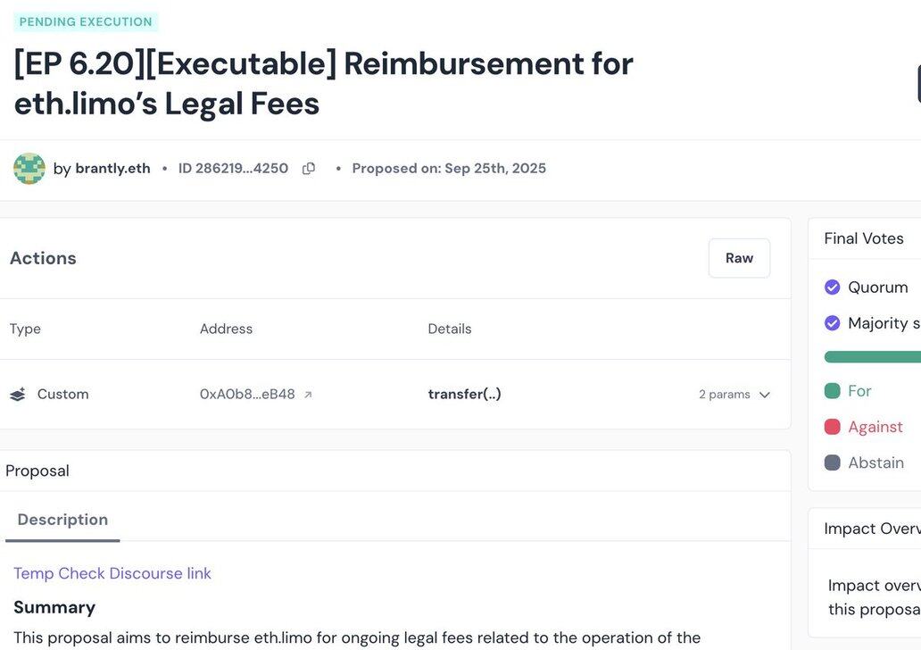The image size is (921, 650).
Task: Select the gray Abstain indicator dot
Action: click(833, 462)
